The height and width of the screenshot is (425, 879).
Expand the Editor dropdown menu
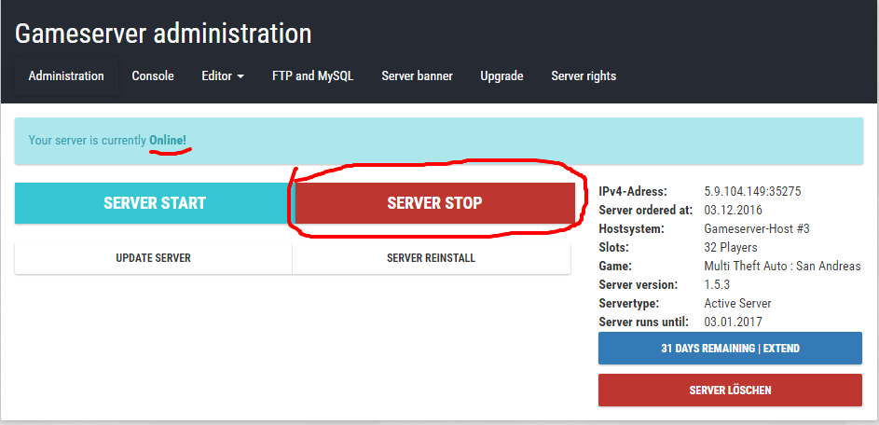click(223, 76)
